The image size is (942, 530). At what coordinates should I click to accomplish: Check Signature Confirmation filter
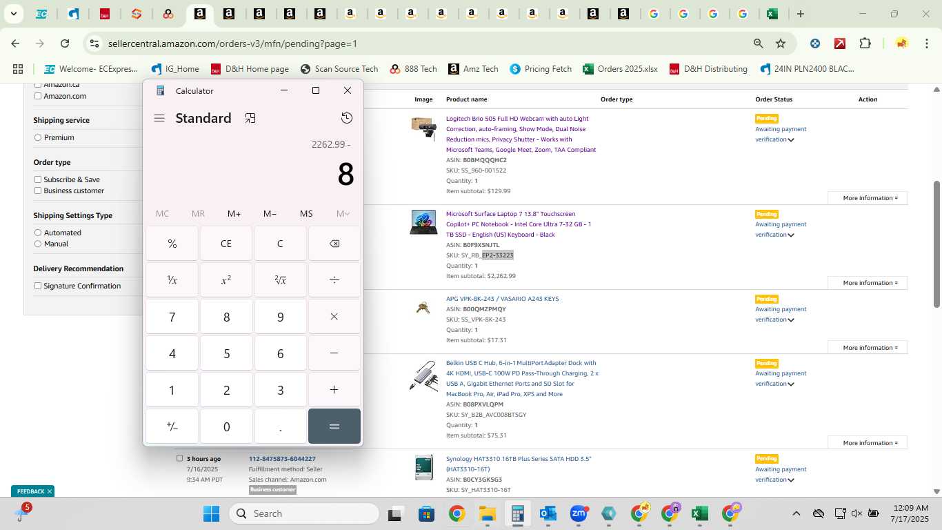point(38,286)
